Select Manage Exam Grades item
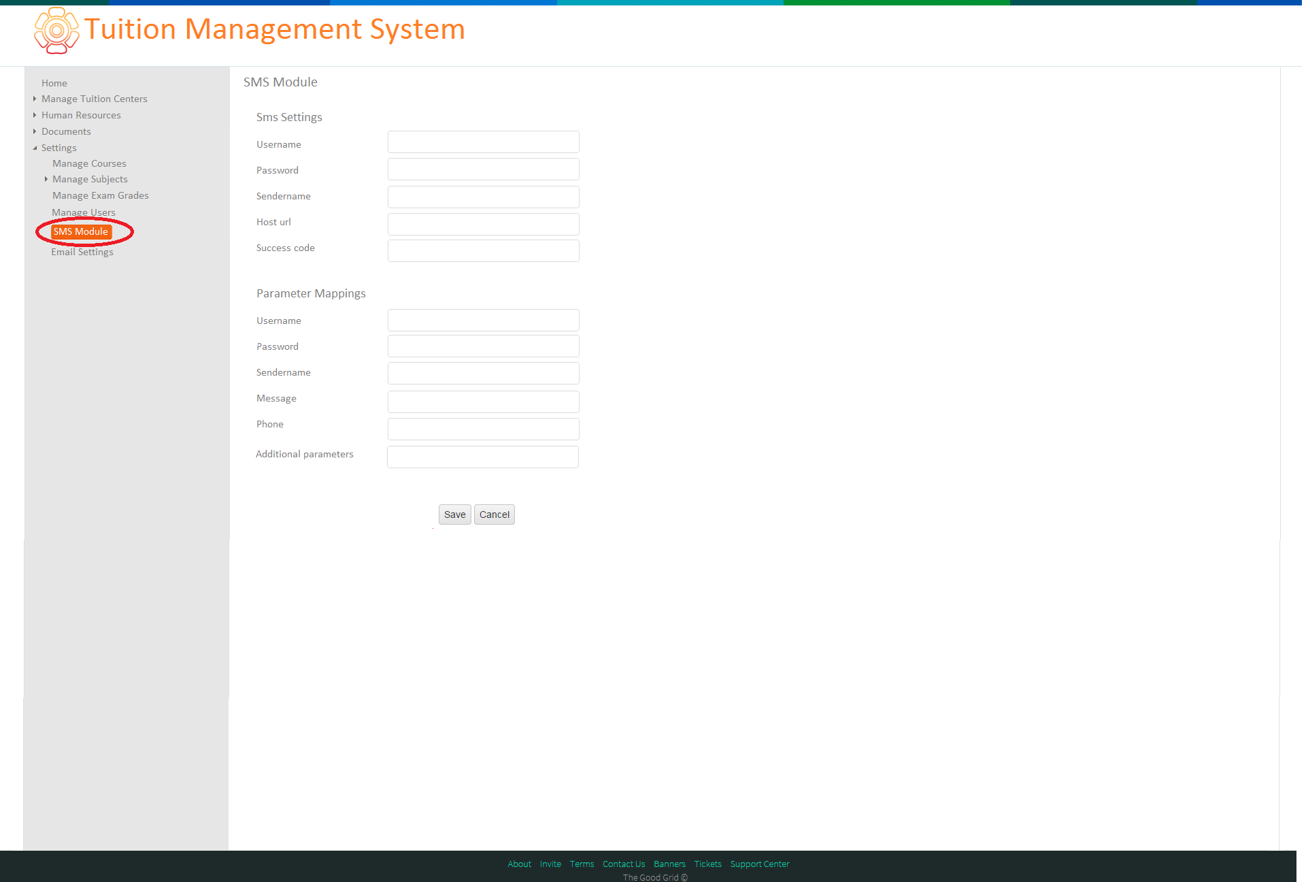Image resolution: width=1306 pixels, height=882 pixels. (101, 195)
